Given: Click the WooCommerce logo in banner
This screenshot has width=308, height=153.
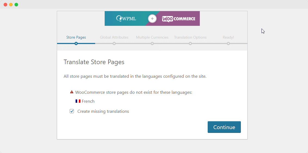Looking at the screenshot, I should [179, 19].
